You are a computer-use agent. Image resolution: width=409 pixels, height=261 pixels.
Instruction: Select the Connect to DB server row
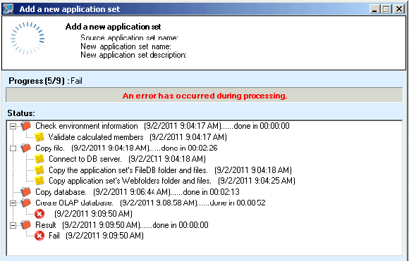pos(127,159)
